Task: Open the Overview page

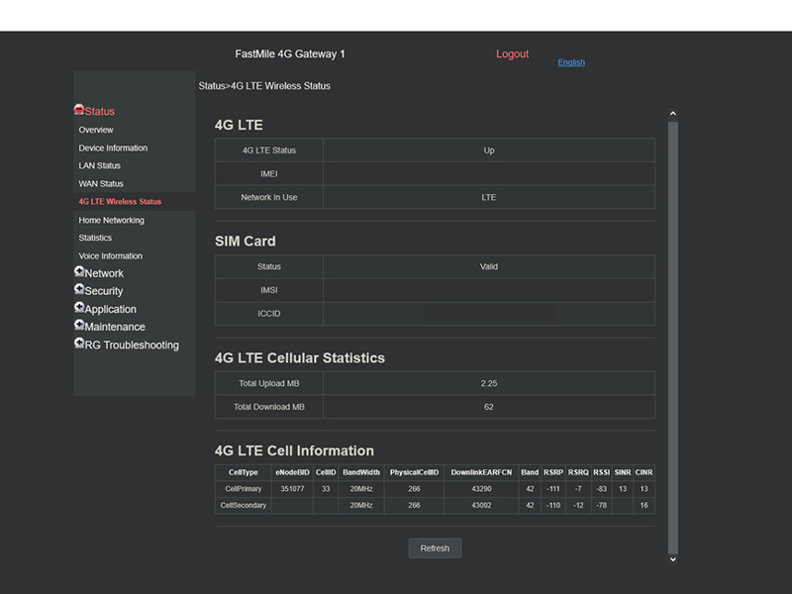Action: 96,130
